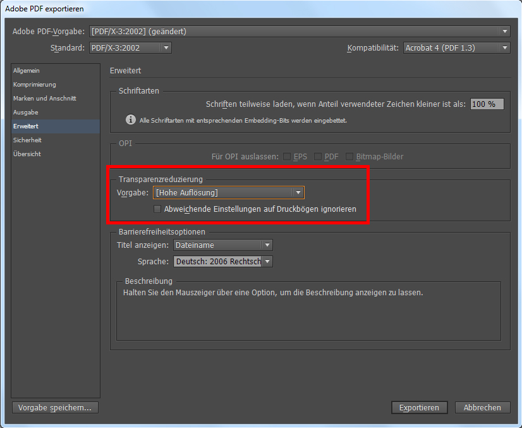This screenshot has height=428, width=522.
Task: Click the info icon under Schriftarten
Action: click(131, 119)
